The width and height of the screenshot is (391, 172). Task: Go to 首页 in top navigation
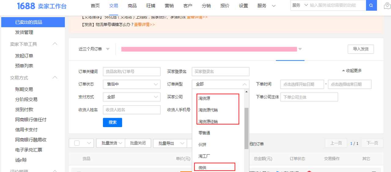tap(95, 6)
